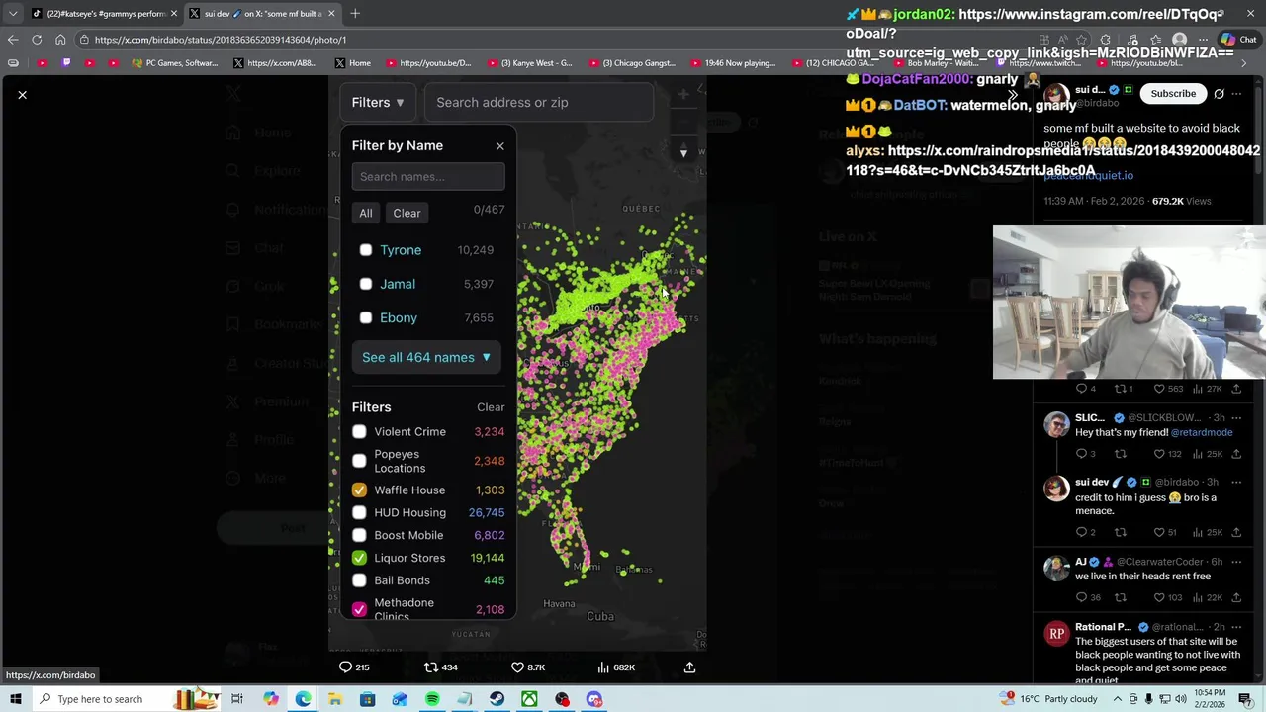Enable the Bail Bonds filter
This screenshot has width=1266, height=712.
coord(359,580)
